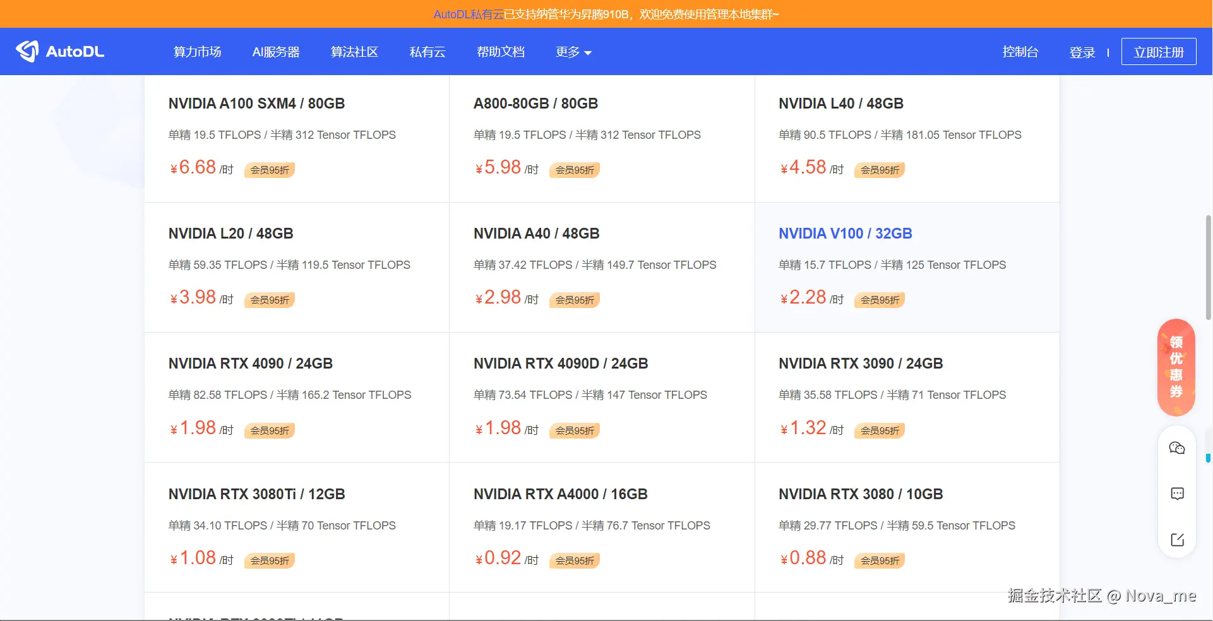The height and width of the screenshot is (621, 1213).
Task: Open the 控制台 console link
Action: [x=1020, y=52]
